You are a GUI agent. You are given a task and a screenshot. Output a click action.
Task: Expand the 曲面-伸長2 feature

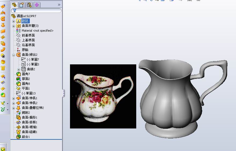coord(14,103)
